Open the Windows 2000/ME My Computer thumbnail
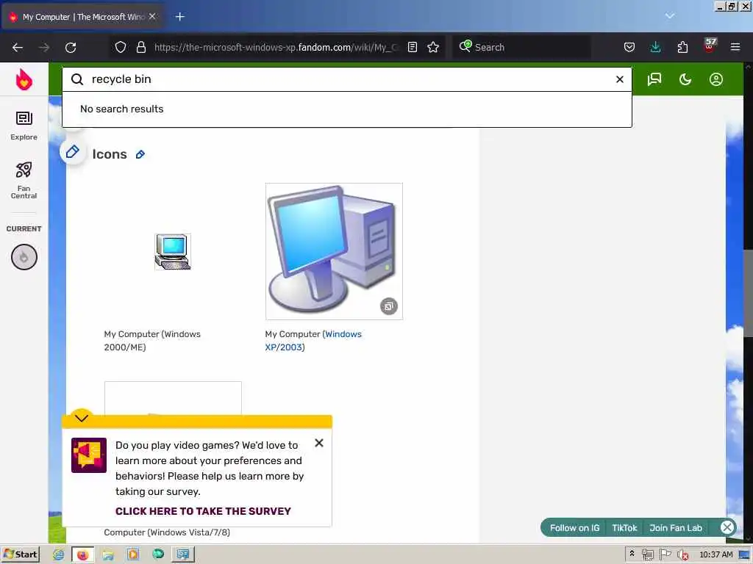Viewport: 753px width, 564px height. [173, 252]
